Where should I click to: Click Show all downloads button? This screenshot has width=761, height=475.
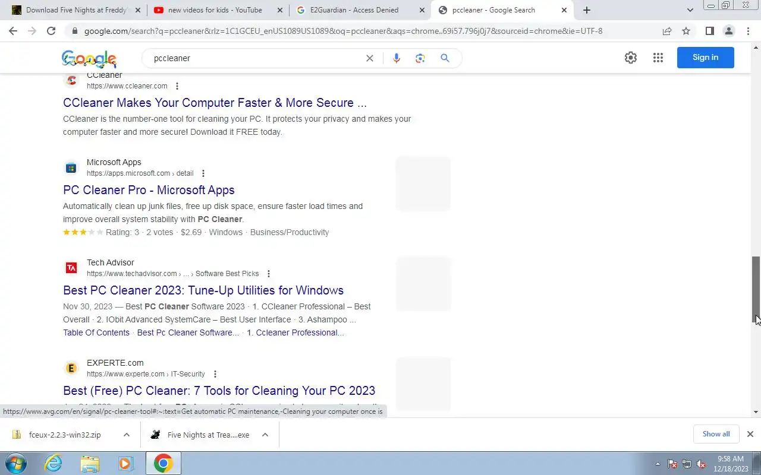(x=716, y=434)
